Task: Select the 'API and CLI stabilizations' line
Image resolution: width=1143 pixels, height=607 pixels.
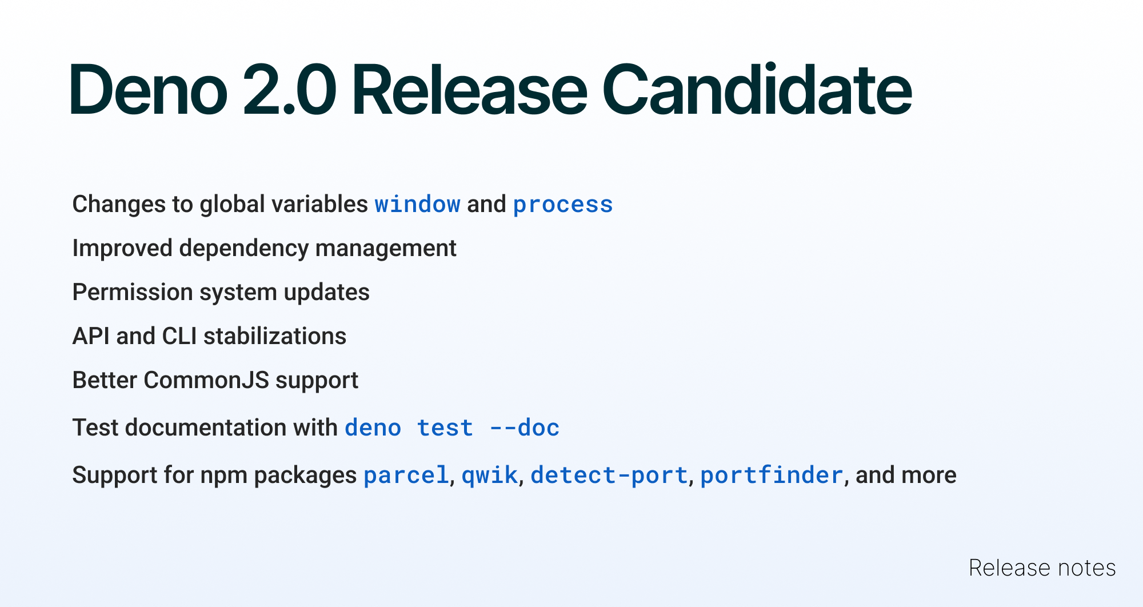Action: pyautogui.click(x=209, y=337)
